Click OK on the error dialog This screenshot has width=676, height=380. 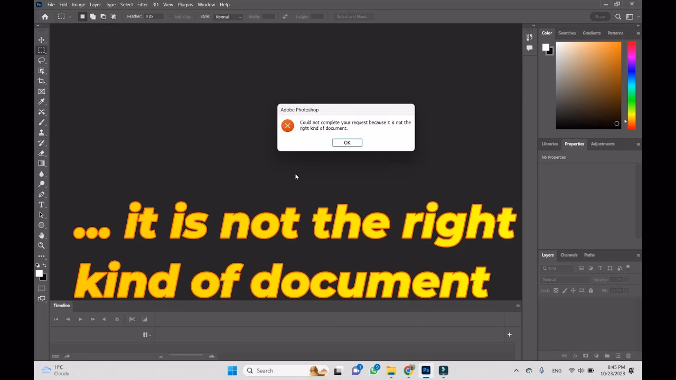tap(347, 142)
